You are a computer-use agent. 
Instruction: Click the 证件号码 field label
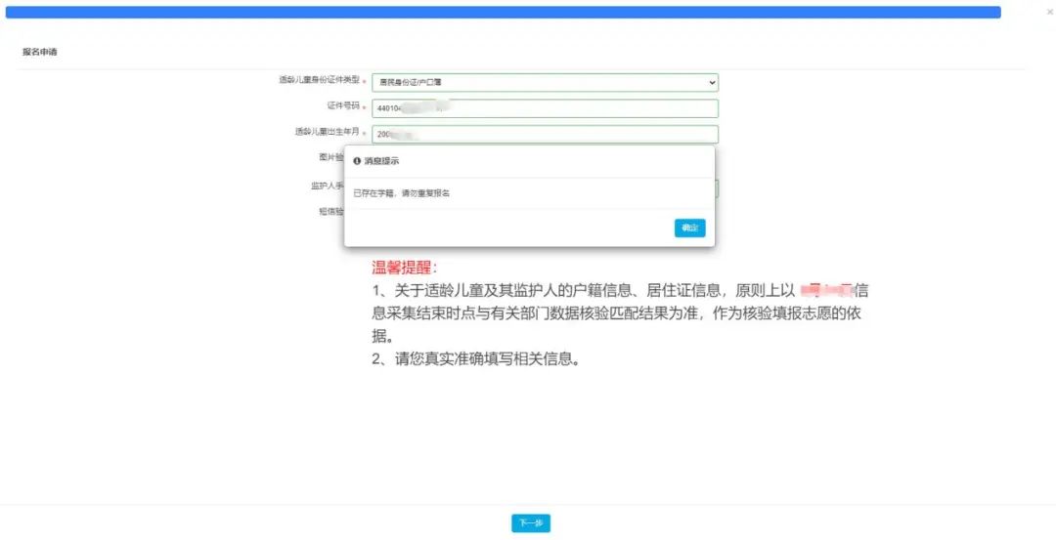(x=343, y=105)
